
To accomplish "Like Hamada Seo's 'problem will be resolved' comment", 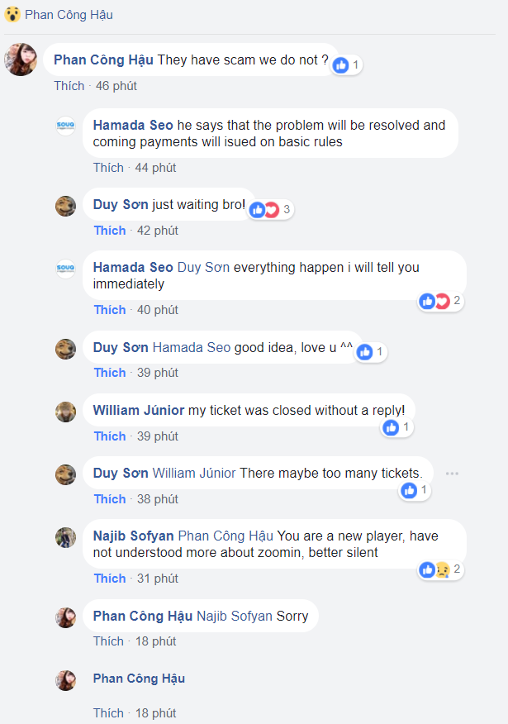I will (x=108, y=168).
